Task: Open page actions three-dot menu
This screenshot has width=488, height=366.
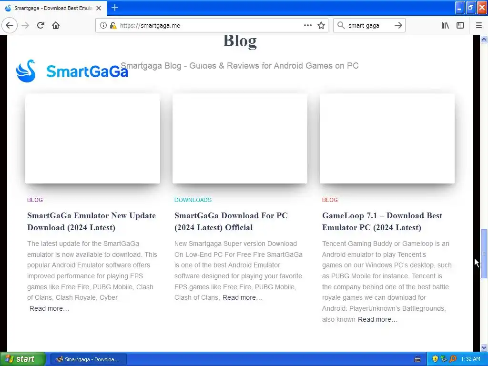Action: point(308,26)
